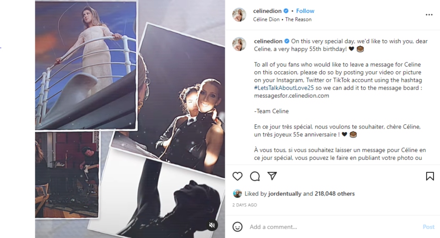This screenshot has width=440, height=238.
Task: Click the verified badge beside header celinedion
Action: [x=286, y=11]
